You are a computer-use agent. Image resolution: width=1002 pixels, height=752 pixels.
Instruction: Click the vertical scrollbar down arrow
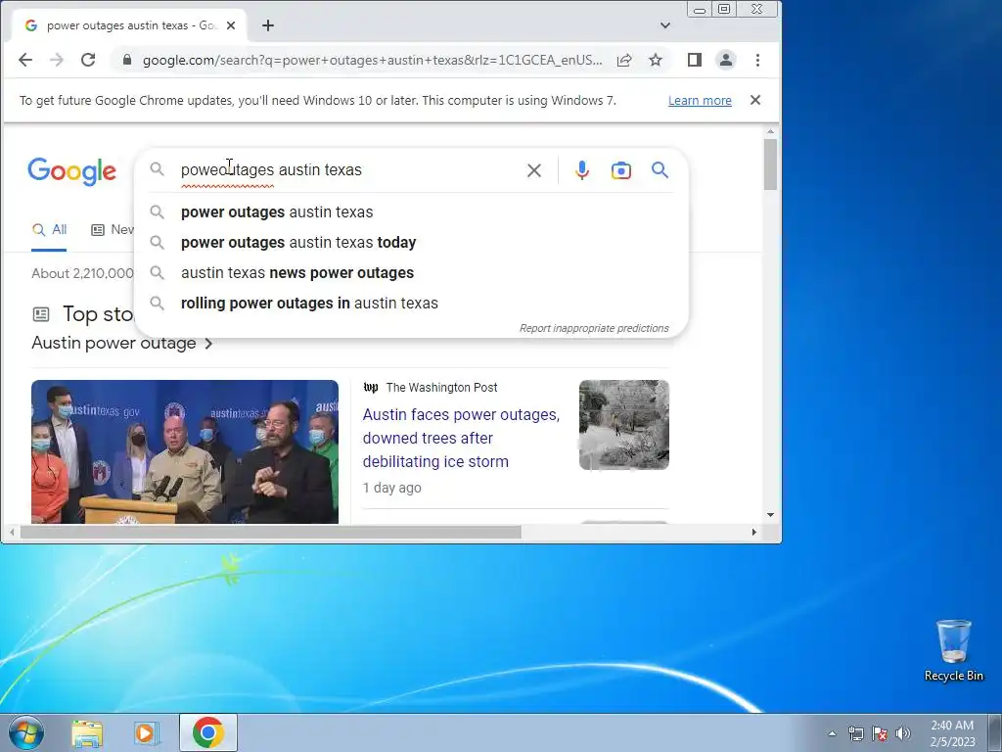pos(770,515)
